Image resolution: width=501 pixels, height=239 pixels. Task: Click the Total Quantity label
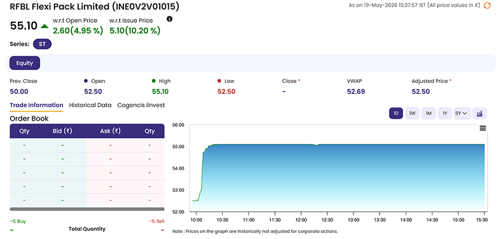87,229
